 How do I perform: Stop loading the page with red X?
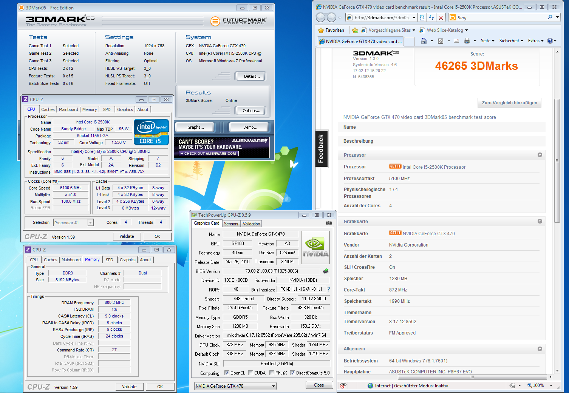point(441,17)
